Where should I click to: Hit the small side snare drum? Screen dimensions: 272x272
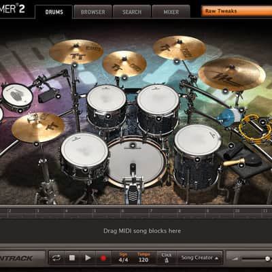17,96
